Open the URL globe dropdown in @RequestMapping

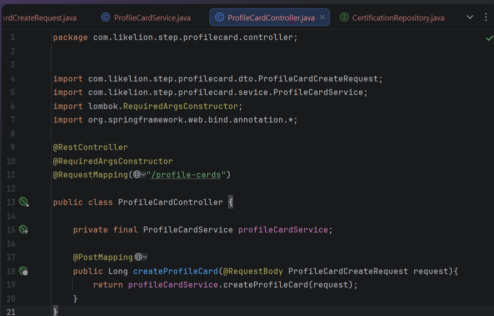point(139,174)
